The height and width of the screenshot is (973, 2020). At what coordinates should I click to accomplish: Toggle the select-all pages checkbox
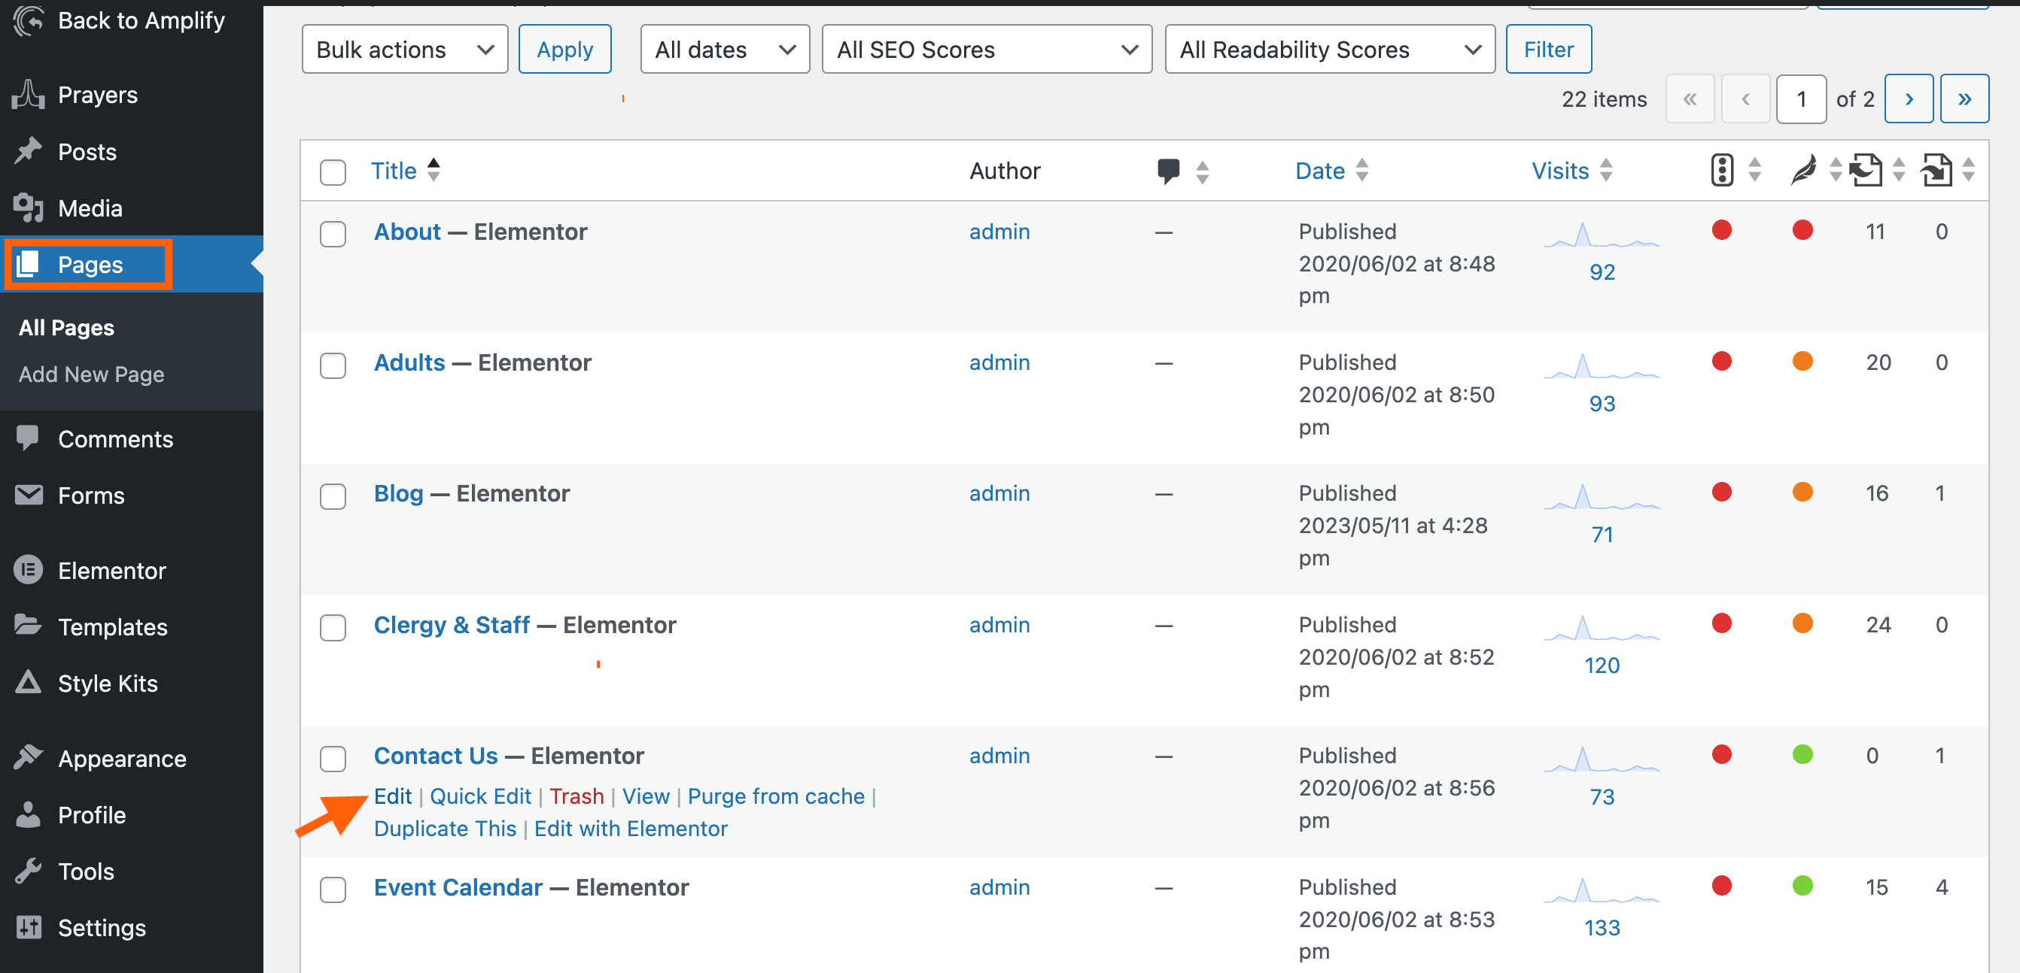333,171
